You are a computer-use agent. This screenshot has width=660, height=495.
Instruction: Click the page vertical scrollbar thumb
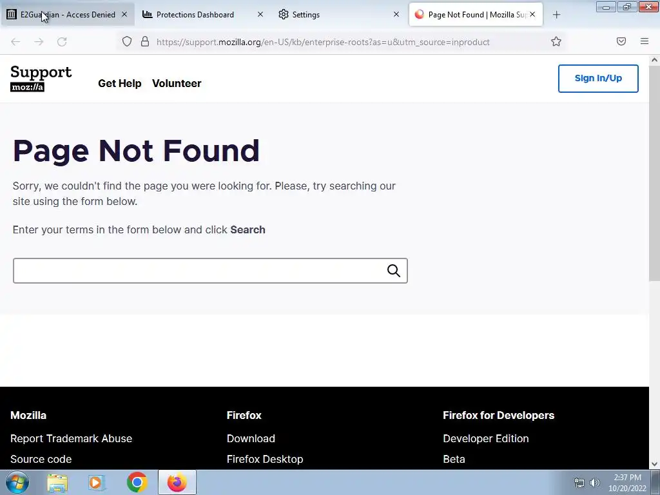click(x=654, y=173)
